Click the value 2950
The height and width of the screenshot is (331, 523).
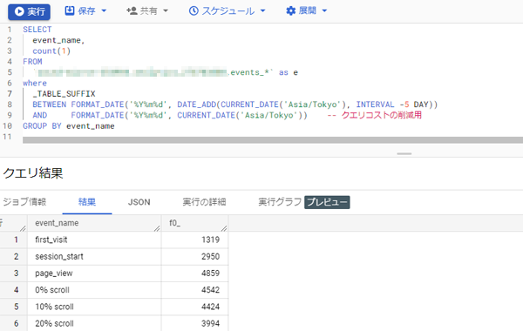click(x=210, y=257)
